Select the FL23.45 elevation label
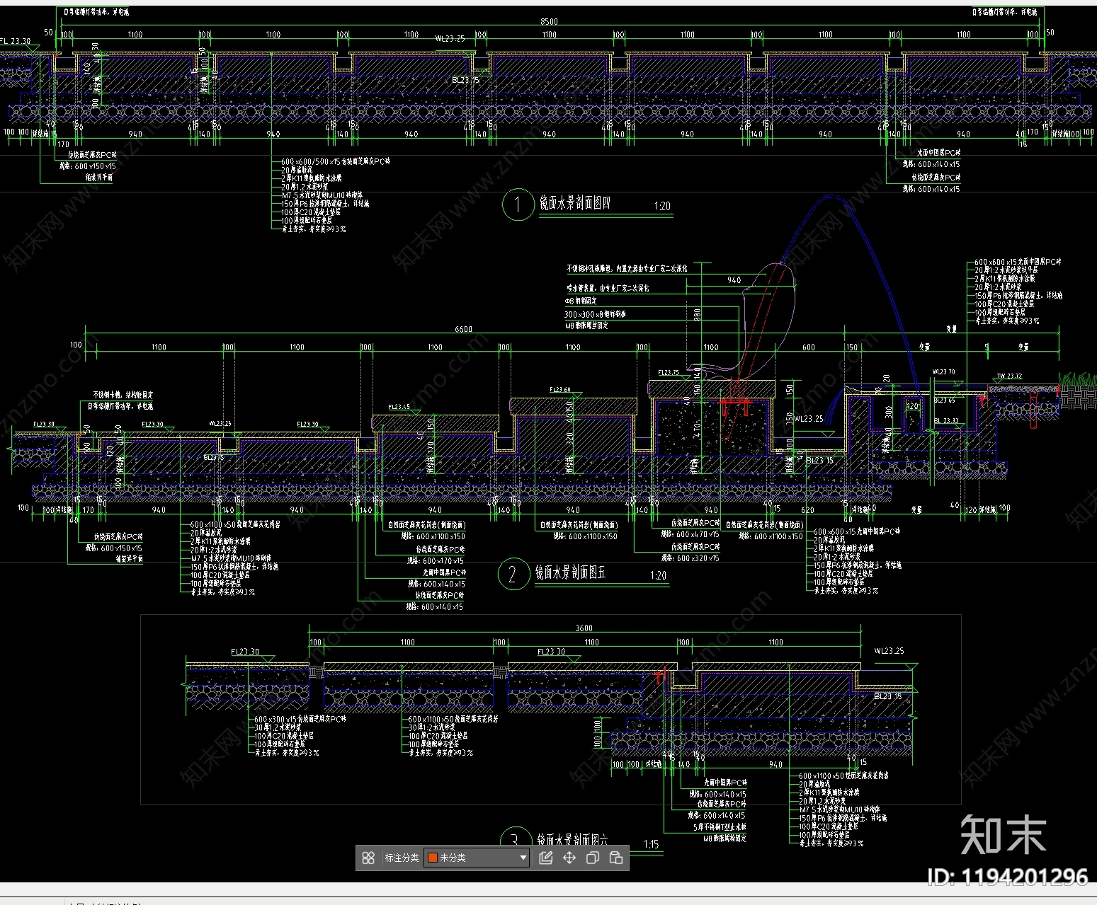The width and height of the screenshot is (1097, 905). point(399,407)
